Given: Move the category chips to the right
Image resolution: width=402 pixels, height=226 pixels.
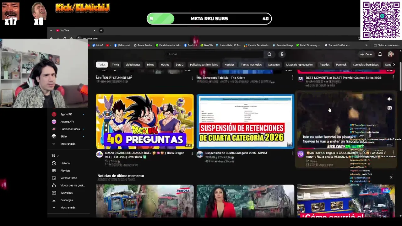Looking at the screenshot, I should [x=394, y=65].
